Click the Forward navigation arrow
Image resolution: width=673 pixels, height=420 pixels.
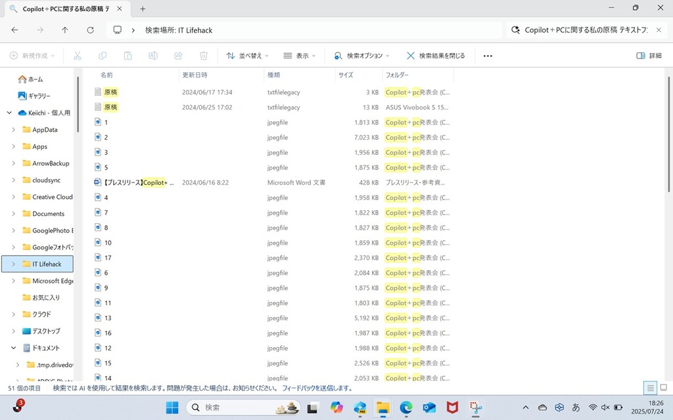pyautogui.click(x=40, y=30)
